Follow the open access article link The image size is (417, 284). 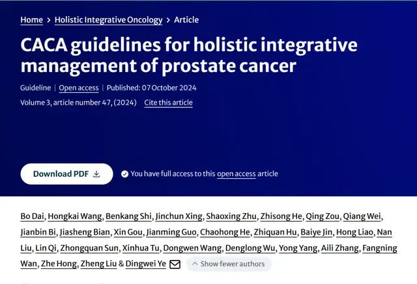tap(237, 174)
